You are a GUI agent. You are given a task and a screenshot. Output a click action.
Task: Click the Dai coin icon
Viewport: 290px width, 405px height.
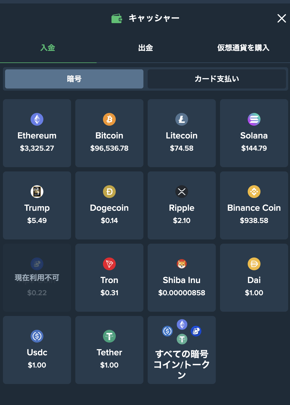click(254, 264)
